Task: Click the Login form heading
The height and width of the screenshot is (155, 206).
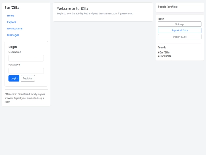Action: [13, 47]
